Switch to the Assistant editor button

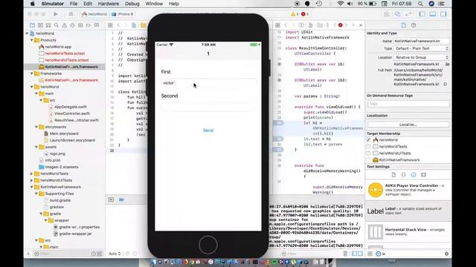(x=397, y=14)
